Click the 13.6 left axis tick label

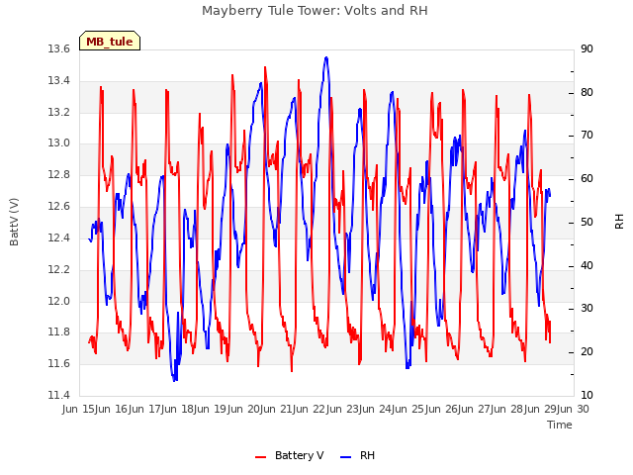click(58, 48)
